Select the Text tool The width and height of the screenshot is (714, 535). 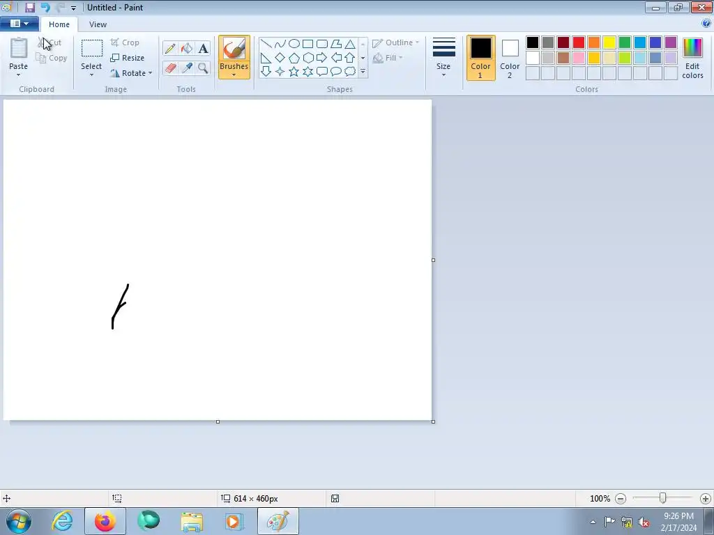pos(203,48)
